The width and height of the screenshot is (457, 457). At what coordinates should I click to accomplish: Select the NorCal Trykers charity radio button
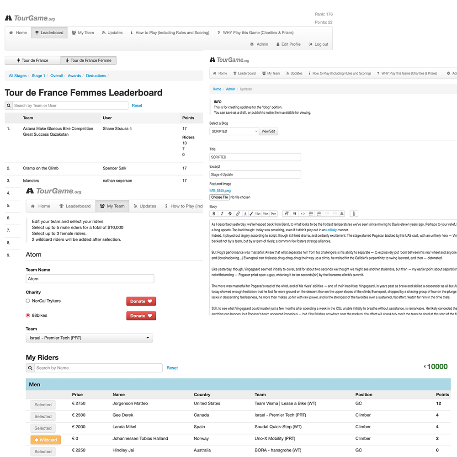point(28,301)
